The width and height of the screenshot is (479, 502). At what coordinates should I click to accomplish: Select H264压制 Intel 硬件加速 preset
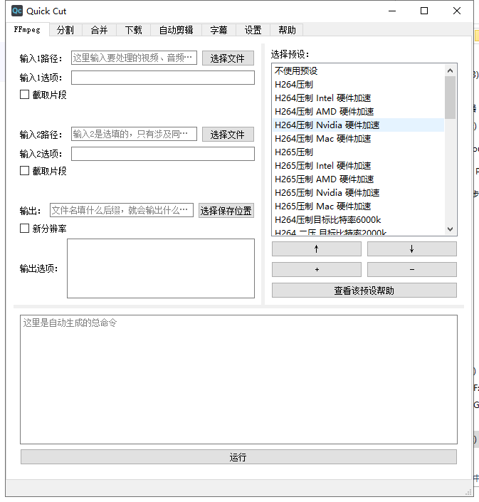(x=358, y=98)
